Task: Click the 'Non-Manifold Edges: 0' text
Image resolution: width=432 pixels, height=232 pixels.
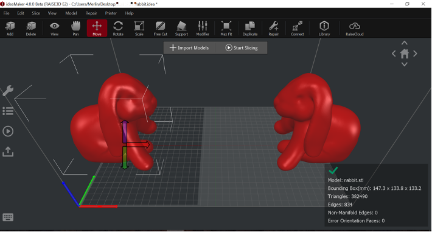Action: click(353, 213)
